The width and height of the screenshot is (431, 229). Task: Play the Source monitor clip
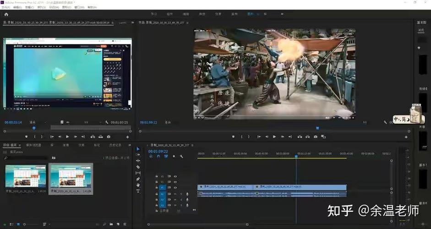[x=67, y=136]
